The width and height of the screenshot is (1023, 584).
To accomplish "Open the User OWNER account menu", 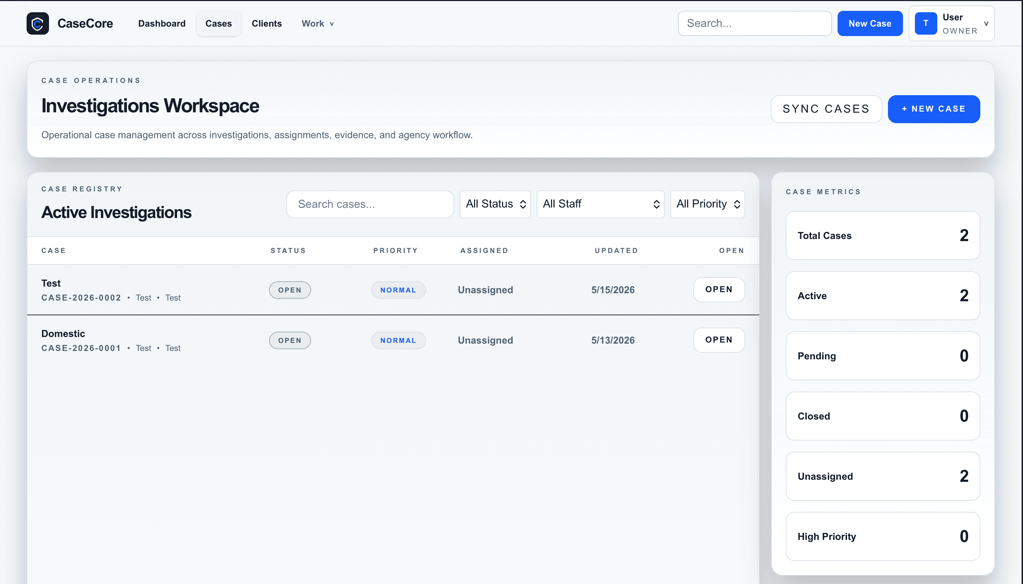I will (952, 23).
